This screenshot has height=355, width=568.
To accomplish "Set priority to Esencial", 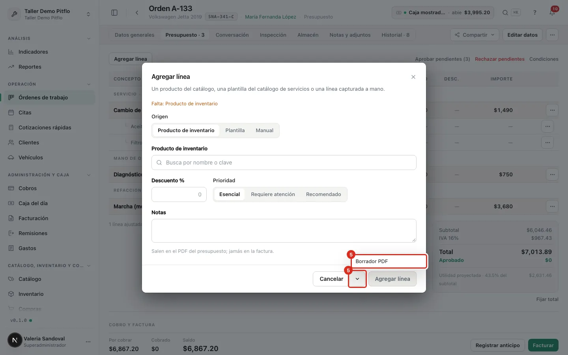I will [230, 194].
